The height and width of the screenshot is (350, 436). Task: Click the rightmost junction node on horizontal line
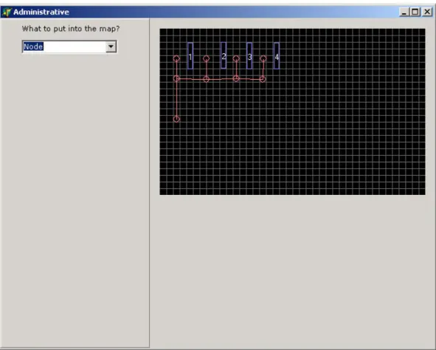point(263,79)
